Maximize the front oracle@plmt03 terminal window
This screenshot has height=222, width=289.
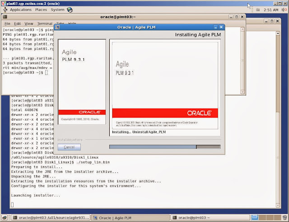(x=237, y=17)
